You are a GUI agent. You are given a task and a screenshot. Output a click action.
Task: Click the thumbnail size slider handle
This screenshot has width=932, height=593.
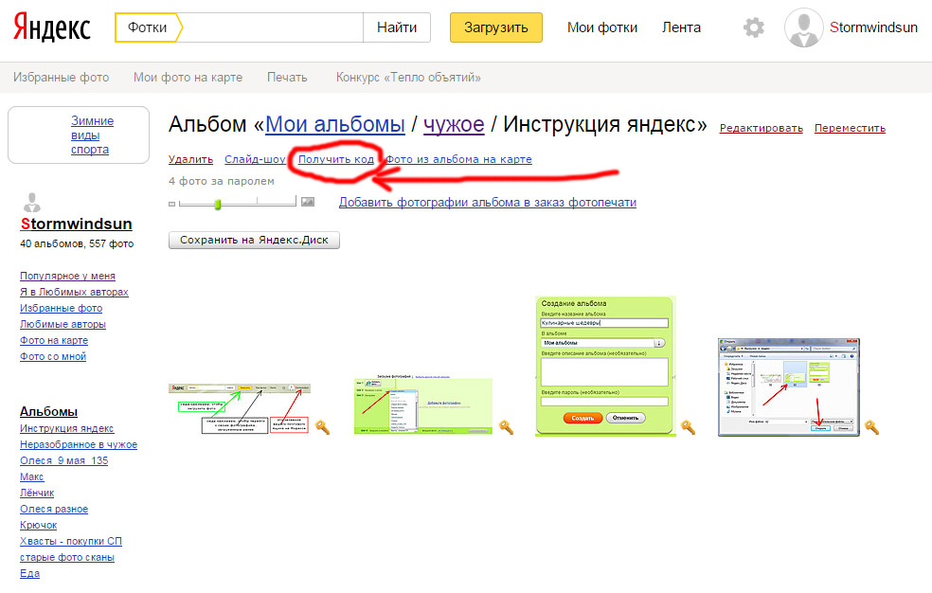click(218, 204)
